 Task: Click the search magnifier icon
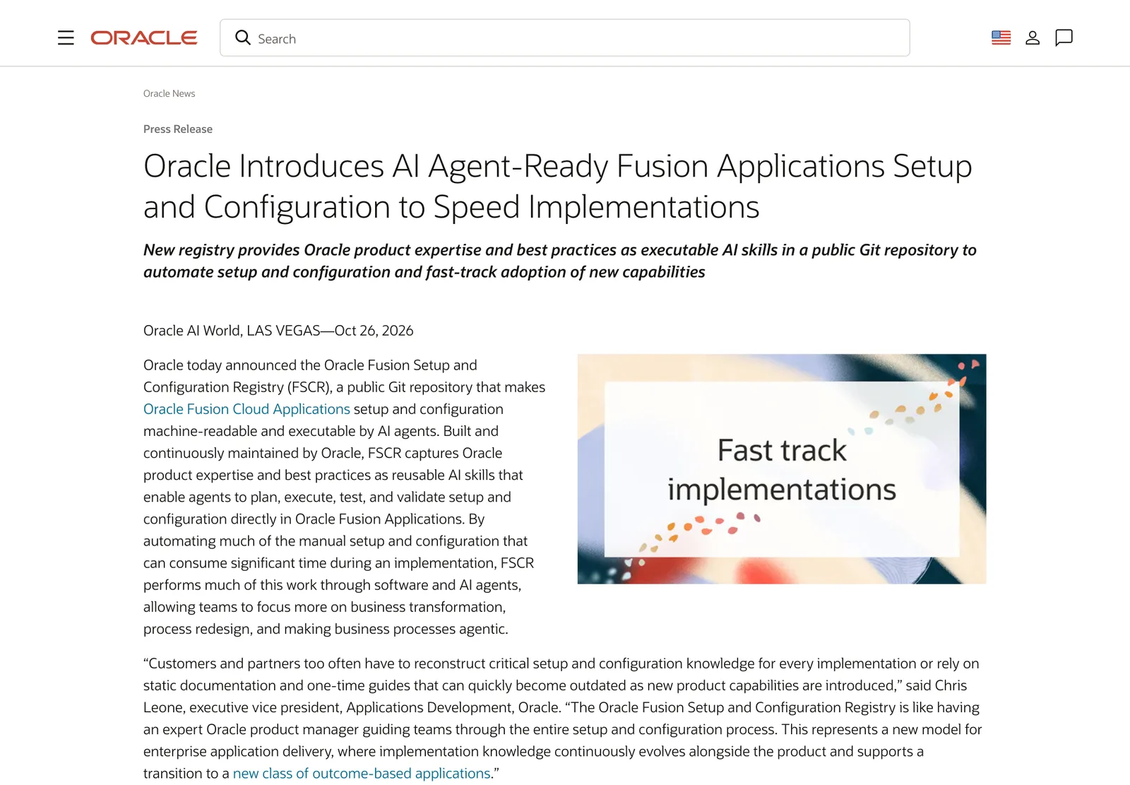[x=243, y=37]
